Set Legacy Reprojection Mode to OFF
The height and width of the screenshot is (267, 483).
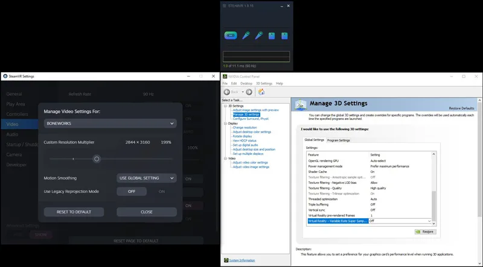click(132, 191)
